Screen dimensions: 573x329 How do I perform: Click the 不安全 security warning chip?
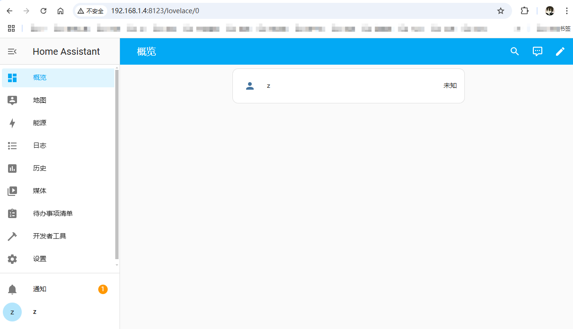click(91, 11)
